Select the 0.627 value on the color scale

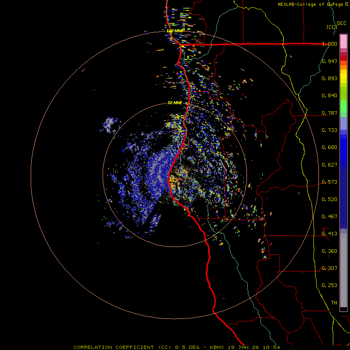click(329, 165)
